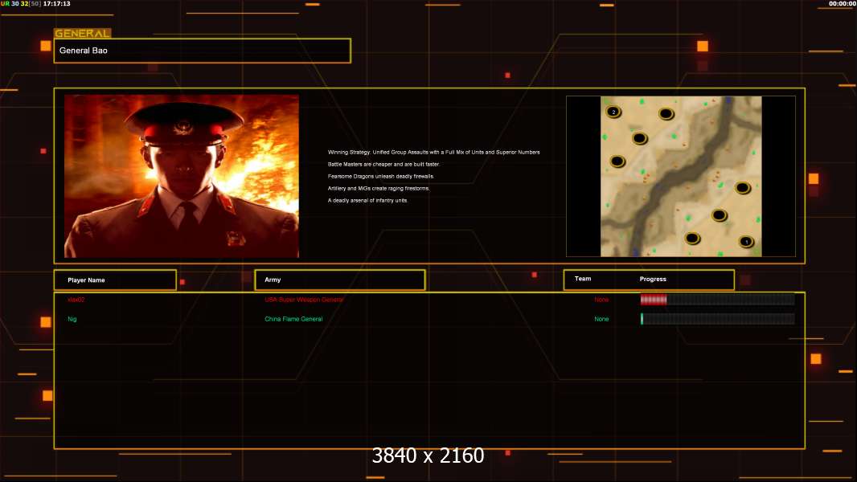Select the red player name xlax02
Screen dimensions: 857x482
pos(76,300)
